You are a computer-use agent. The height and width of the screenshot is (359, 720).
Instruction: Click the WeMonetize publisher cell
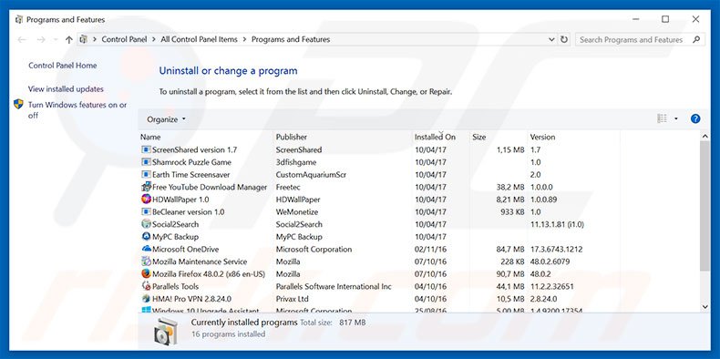296,211
